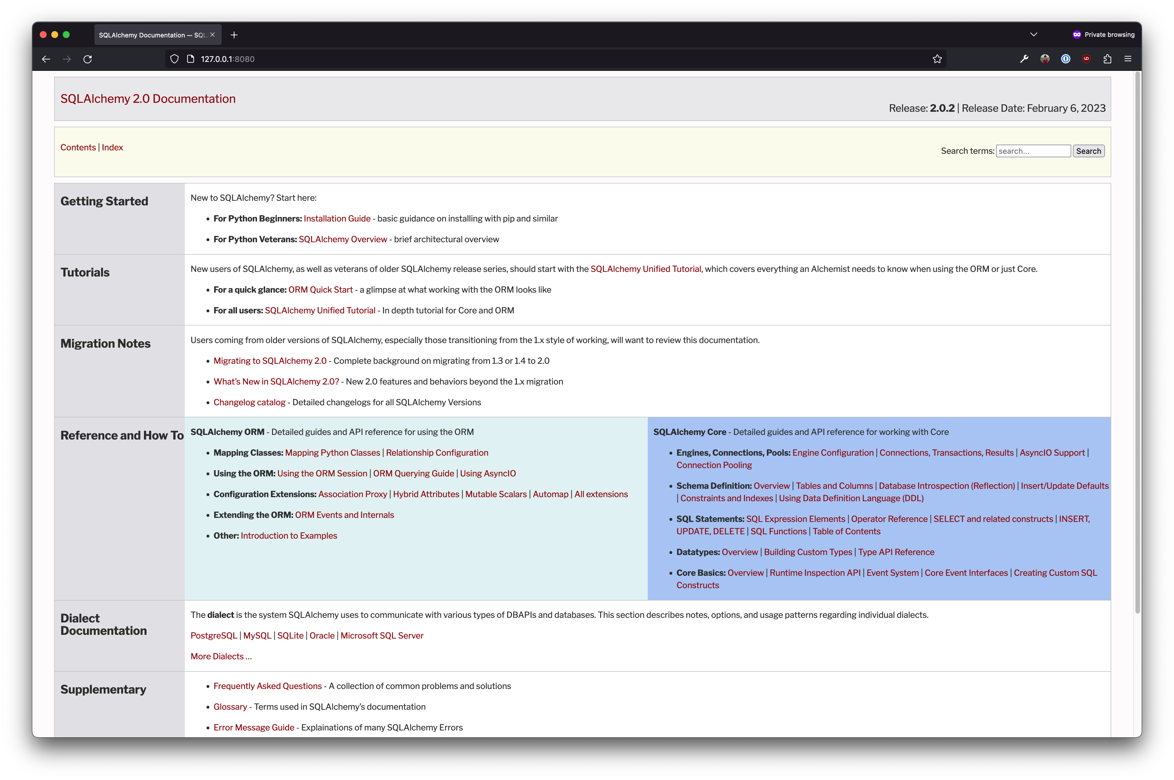Open the wrench developer tools icon
1174x780 pixels.
[x=1024, y=59]
